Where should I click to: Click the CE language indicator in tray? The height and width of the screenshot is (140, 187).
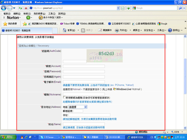tap(152, 137)
